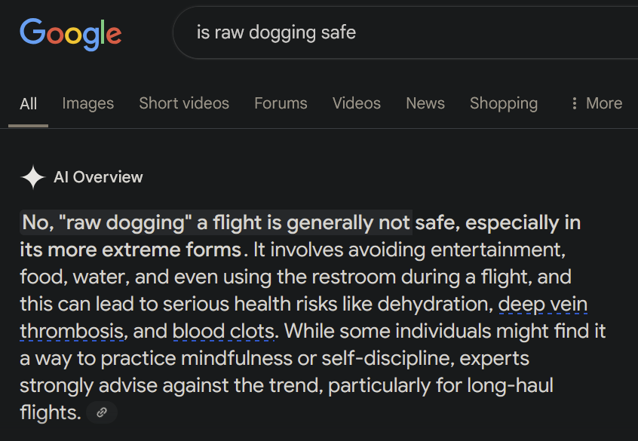Click the search box with query text

point(405,32)
